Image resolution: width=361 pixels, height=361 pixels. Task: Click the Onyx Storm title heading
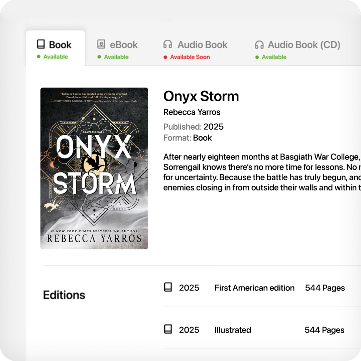pyautogui.click(x=201, y=96)
